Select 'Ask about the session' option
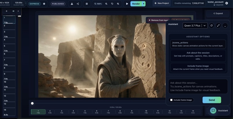The image size is (233, 119). coord(198,56)
